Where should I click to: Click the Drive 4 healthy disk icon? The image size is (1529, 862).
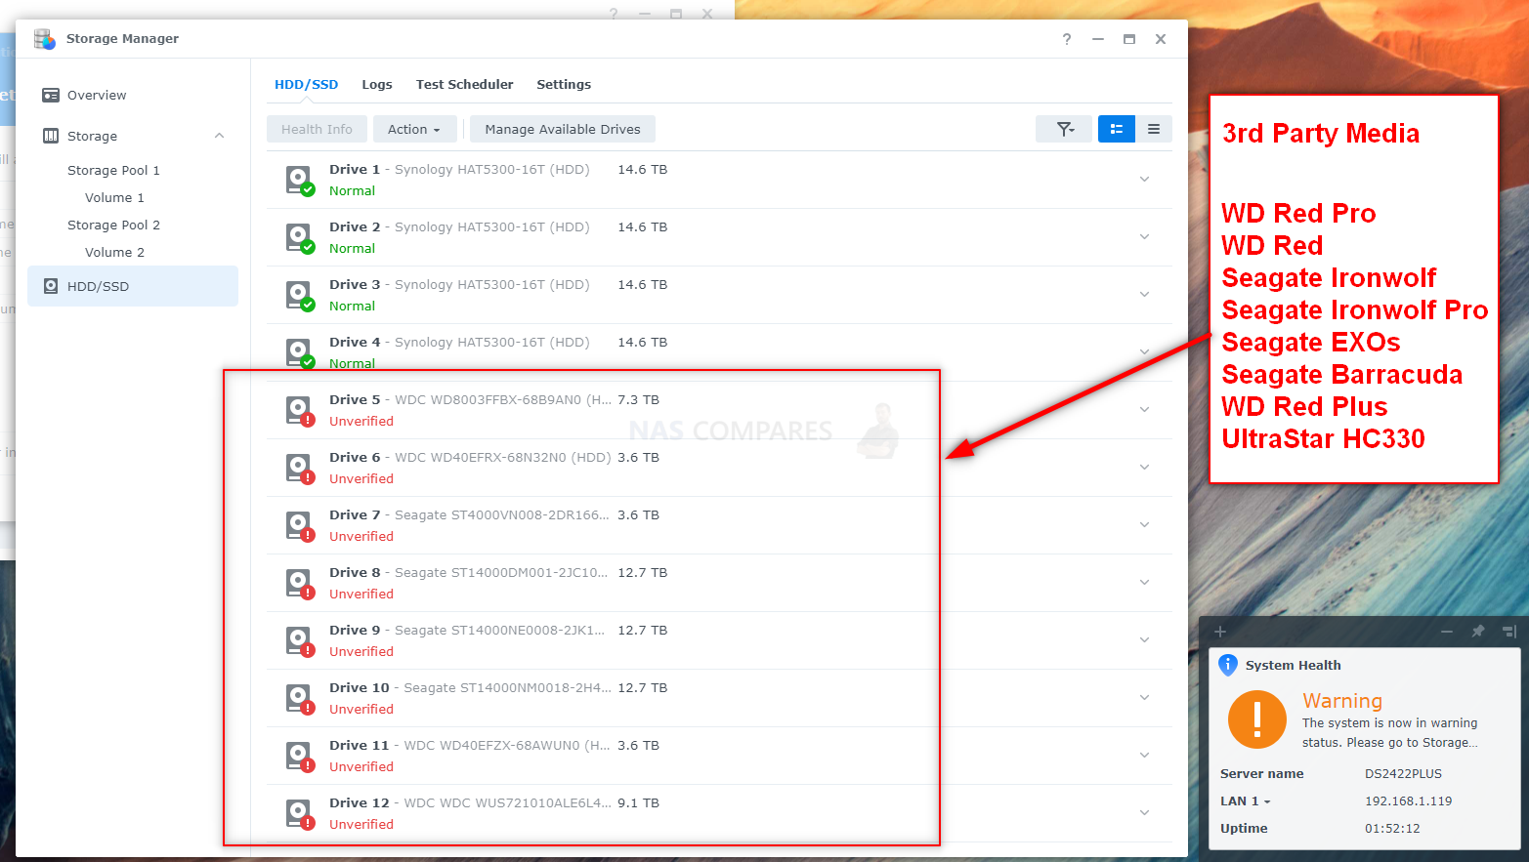tap(299, 353)
